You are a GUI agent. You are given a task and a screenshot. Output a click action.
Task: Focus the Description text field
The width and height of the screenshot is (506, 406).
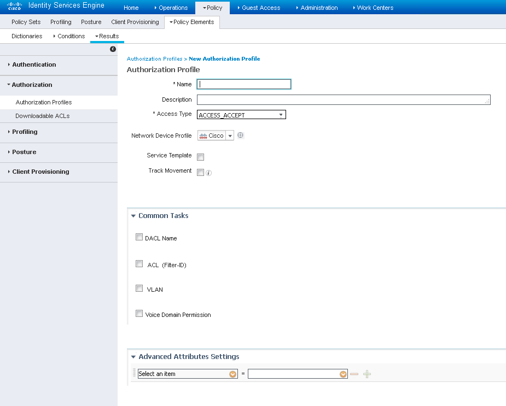tap(344, 99)
